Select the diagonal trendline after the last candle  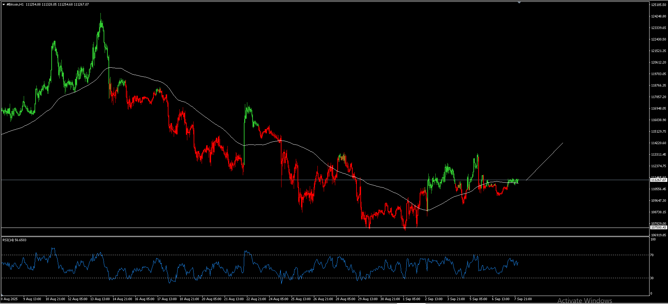click(545, 161)
